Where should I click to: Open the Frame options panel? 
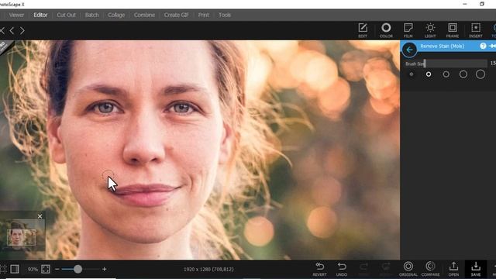click(x=453, y=30)
